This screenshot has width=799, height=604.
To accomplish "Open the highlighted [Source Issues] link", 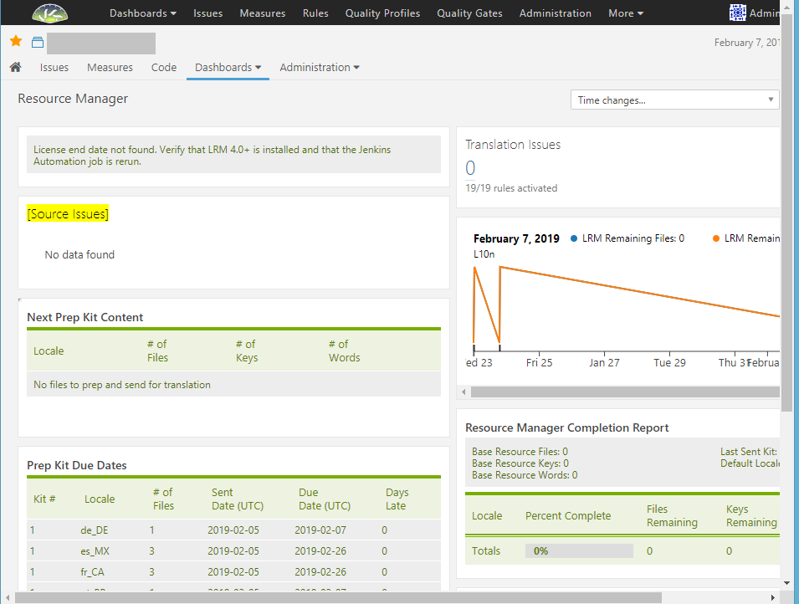I will click(68, 214).
